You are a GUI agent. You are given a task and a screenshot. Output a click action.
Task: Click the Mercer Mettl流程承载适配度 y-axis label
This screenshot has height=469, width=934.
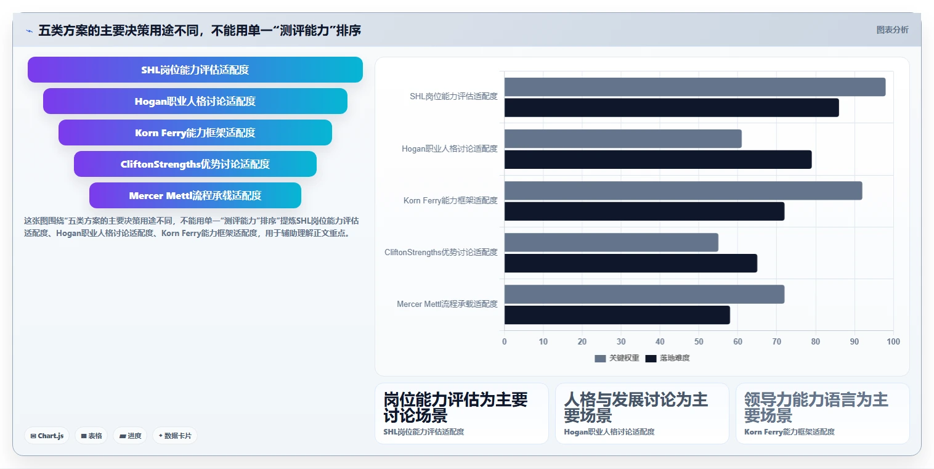point(447,304)
